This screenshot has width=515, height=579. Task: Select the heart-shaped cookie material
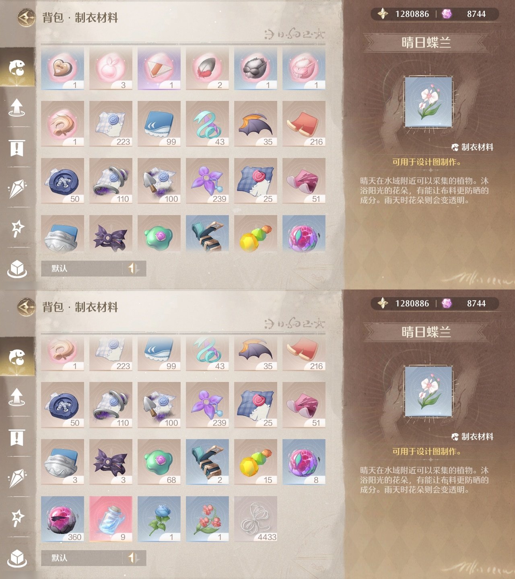point(62,68)
